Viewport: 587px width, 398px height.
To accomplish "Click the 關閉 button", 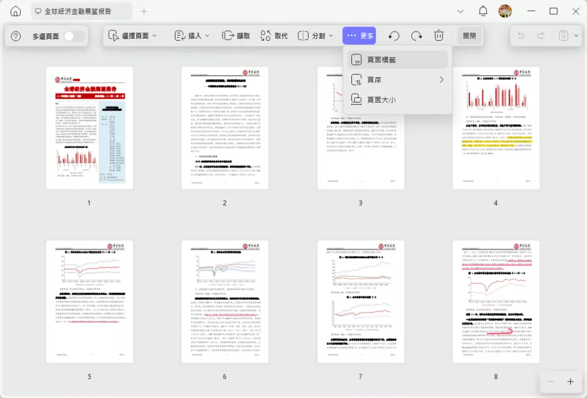I will pos(469,36).
